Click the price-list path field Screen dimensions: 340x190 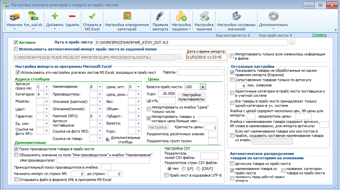(x=191, y=42)
